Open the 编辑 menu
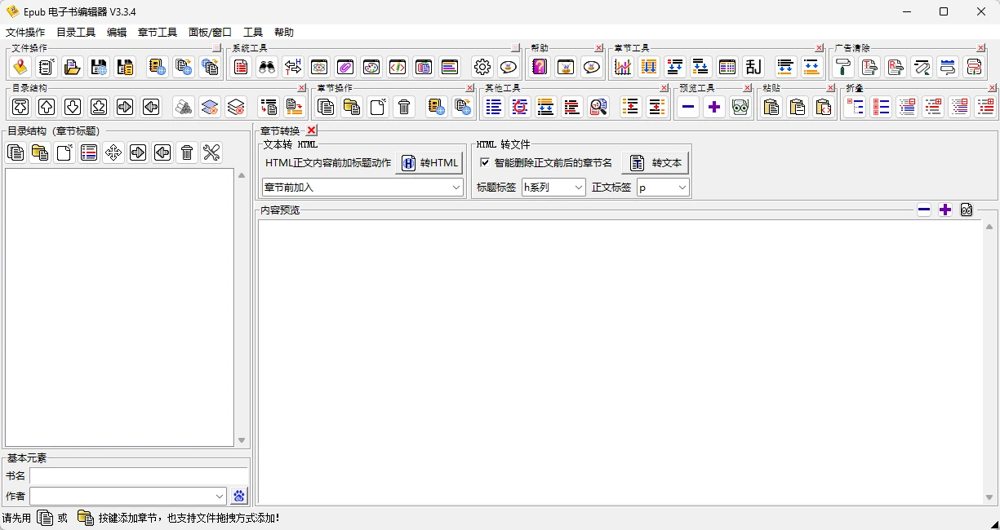1000x530 pixels. coord(117,33)
